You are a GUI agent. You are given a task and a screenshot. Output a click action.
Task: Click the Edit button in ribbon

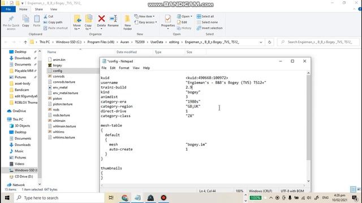[182, 22]
